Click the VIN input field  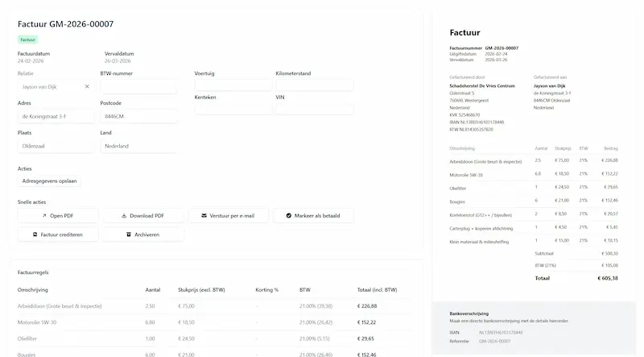pyautogui.click(x=314, y=109)
